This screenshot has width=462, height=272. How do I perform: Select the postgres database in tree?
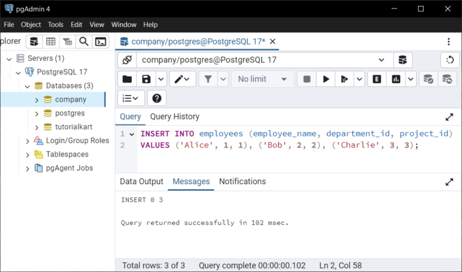pos(69,113)
